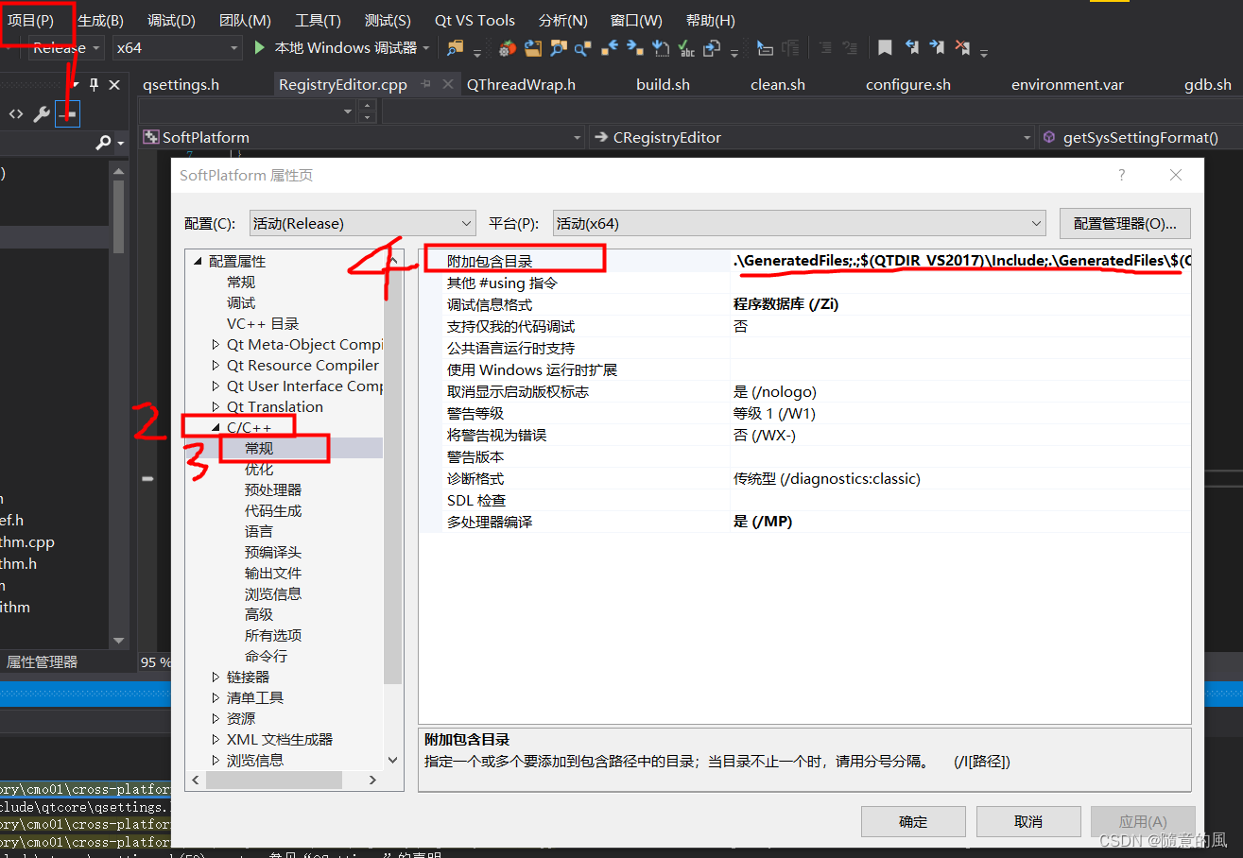The height and width of the screenshot is (858, 1243).
Task: Click the pin icon of the side panel
Action: pyautogui.click(x=94, y=85)
